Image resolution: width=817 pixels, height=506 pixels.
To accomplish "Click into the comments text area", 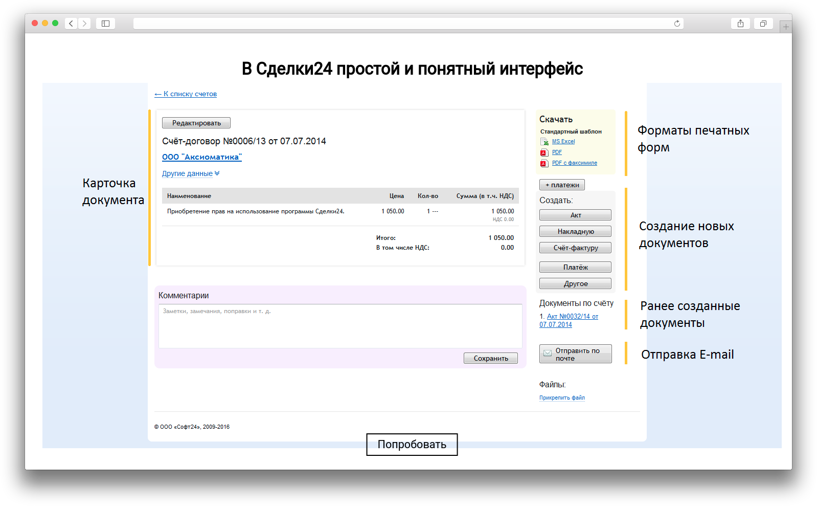I will pyautogui.click(x=340, y=326).
